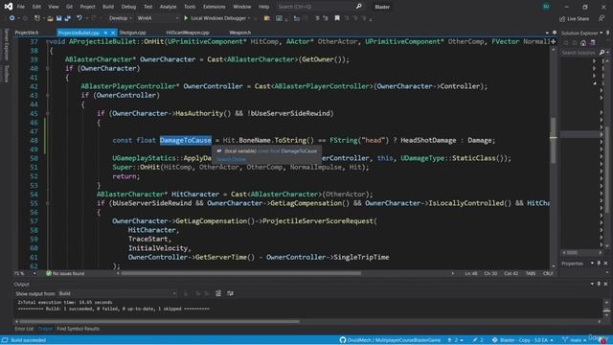Open the Edit menu
This screenshot has height=345, width=613.
(36, 7)
